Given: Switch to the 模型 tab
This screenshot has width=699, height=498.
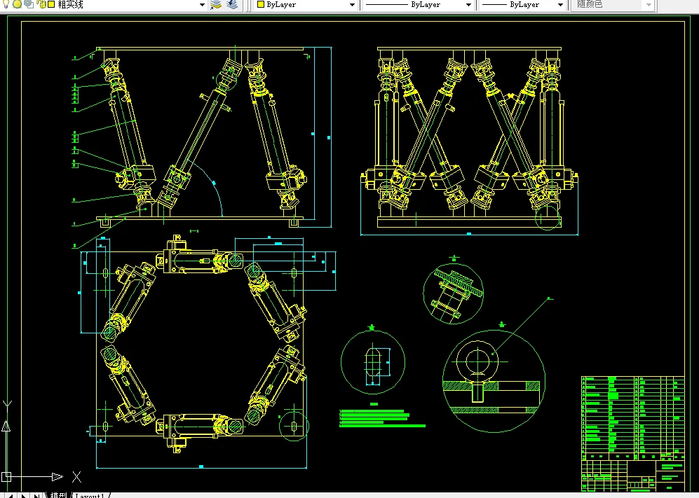Looking at the screenshot, I should click(x=58, y=495).
